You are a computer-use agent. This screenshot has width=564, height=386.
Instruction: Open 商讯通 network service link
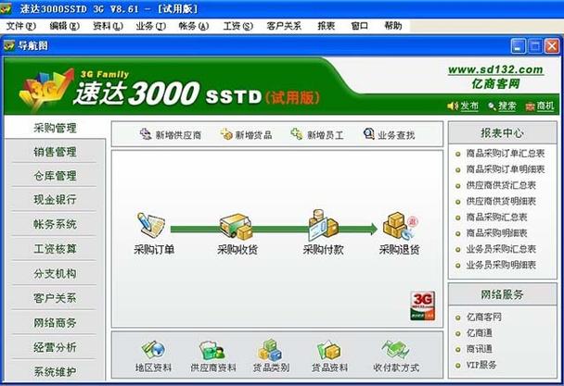479,349
